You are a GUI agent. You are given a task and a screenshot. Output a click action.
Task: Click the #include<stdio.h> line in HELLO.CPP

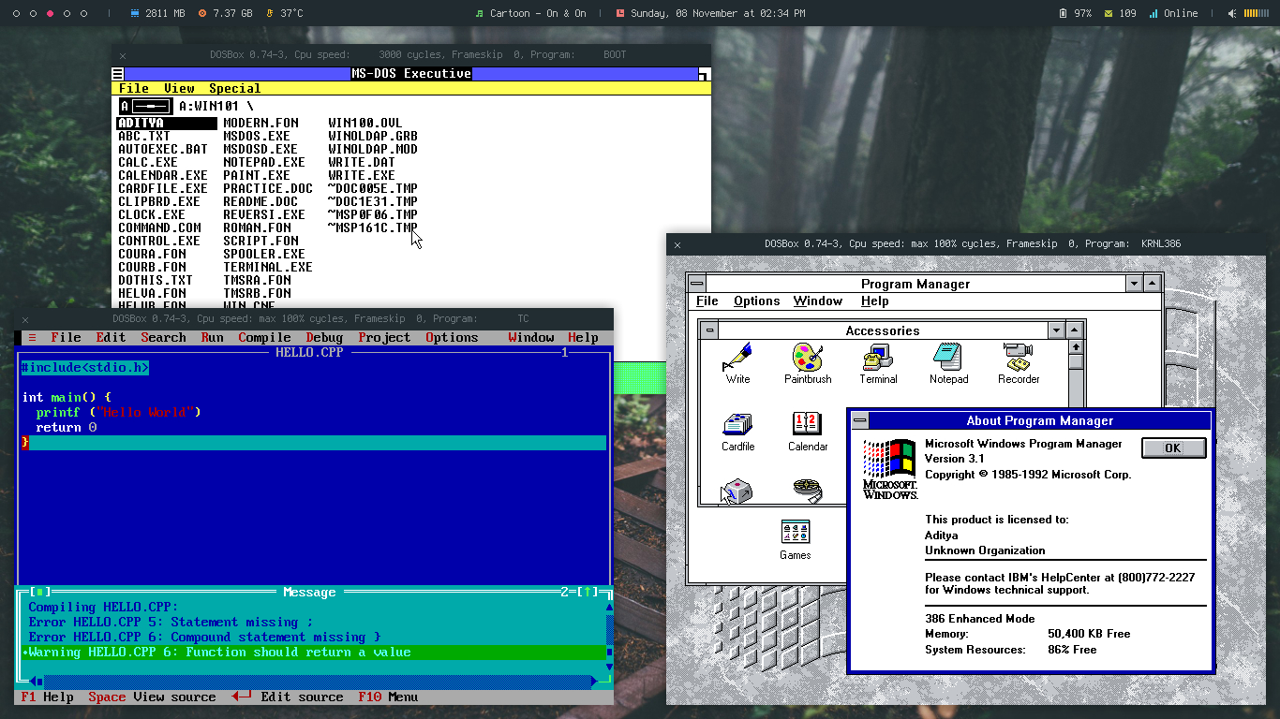coord(84,368)
